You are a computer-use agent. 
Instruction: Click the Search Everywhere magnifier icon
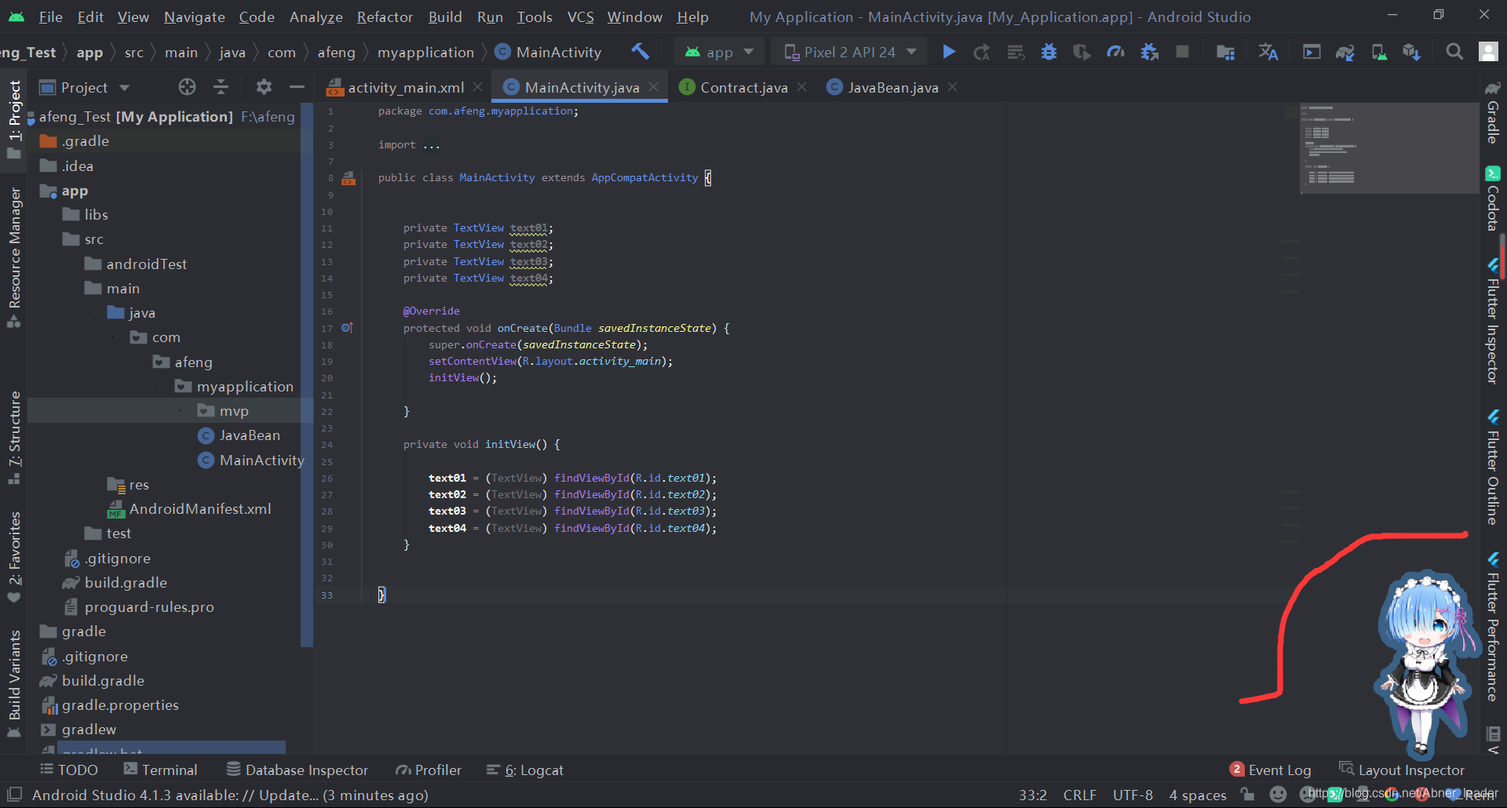point(1454,52)
